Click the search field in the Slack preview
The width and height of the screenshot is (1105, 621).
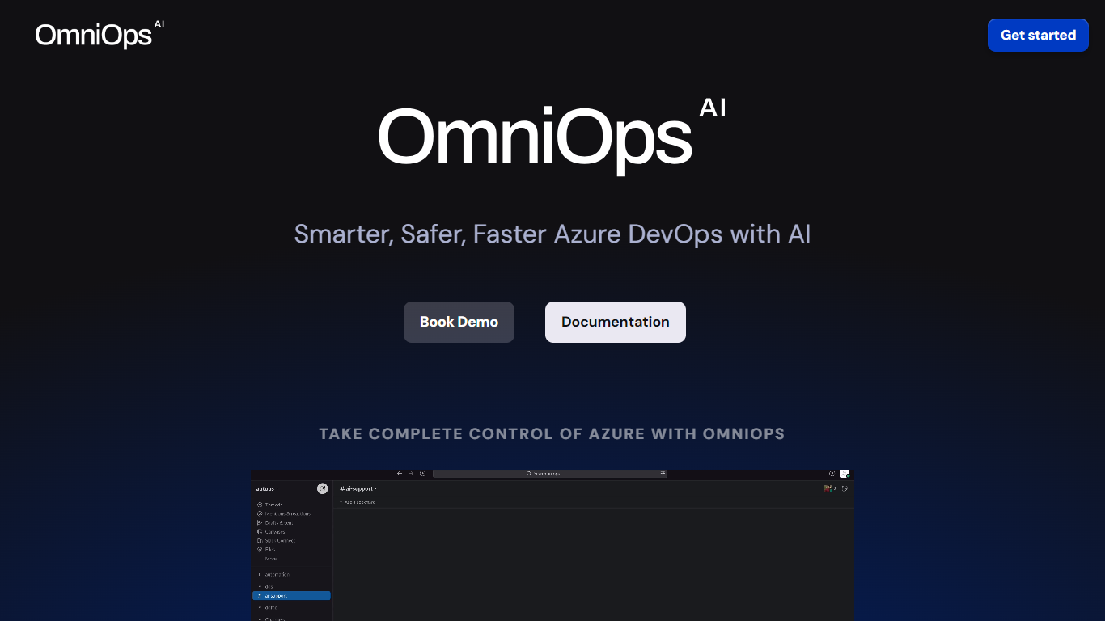point(550,474)
